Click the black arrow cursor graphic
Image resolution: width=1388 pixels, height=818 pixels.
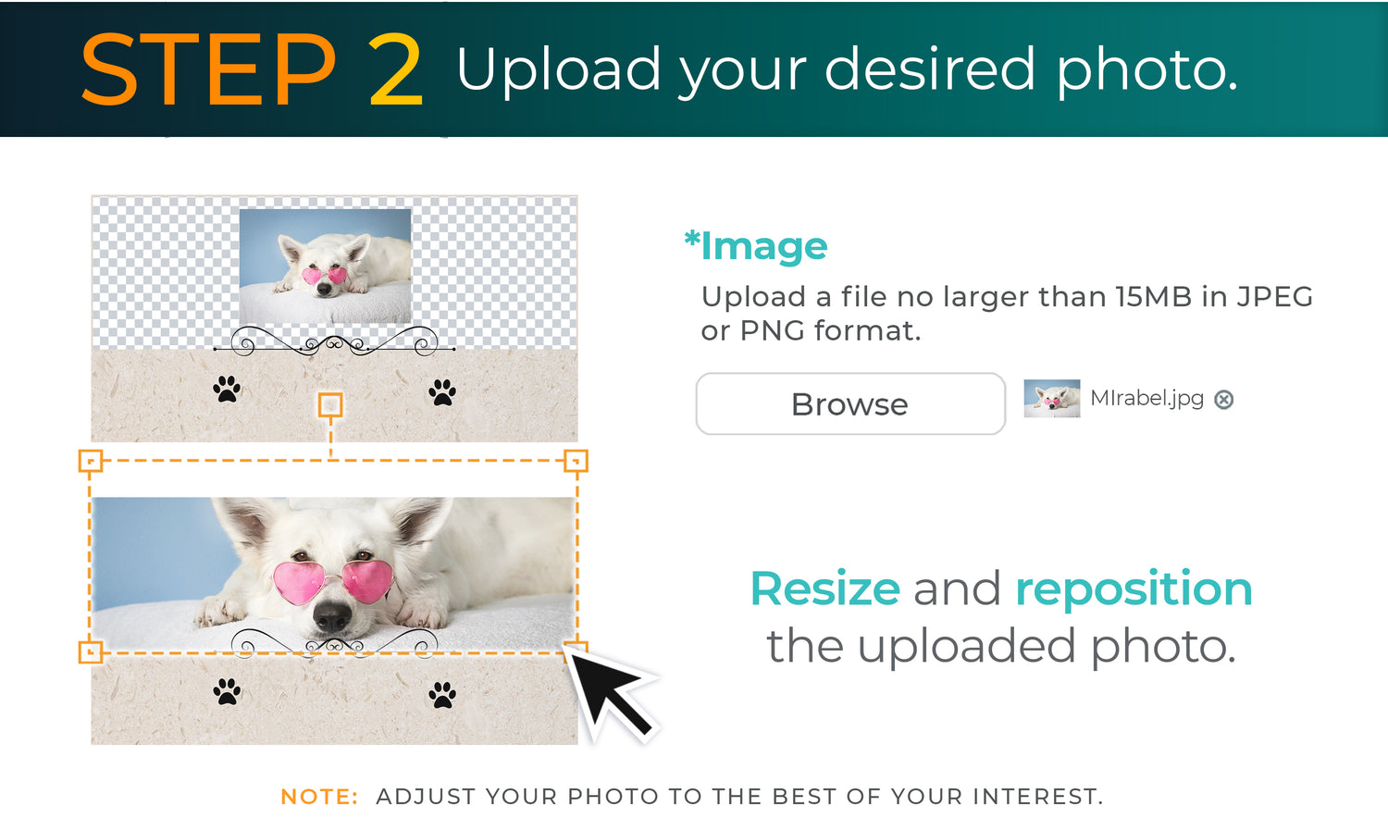[610, 691]
